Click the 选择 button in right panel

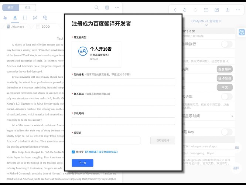coord(236,168)
